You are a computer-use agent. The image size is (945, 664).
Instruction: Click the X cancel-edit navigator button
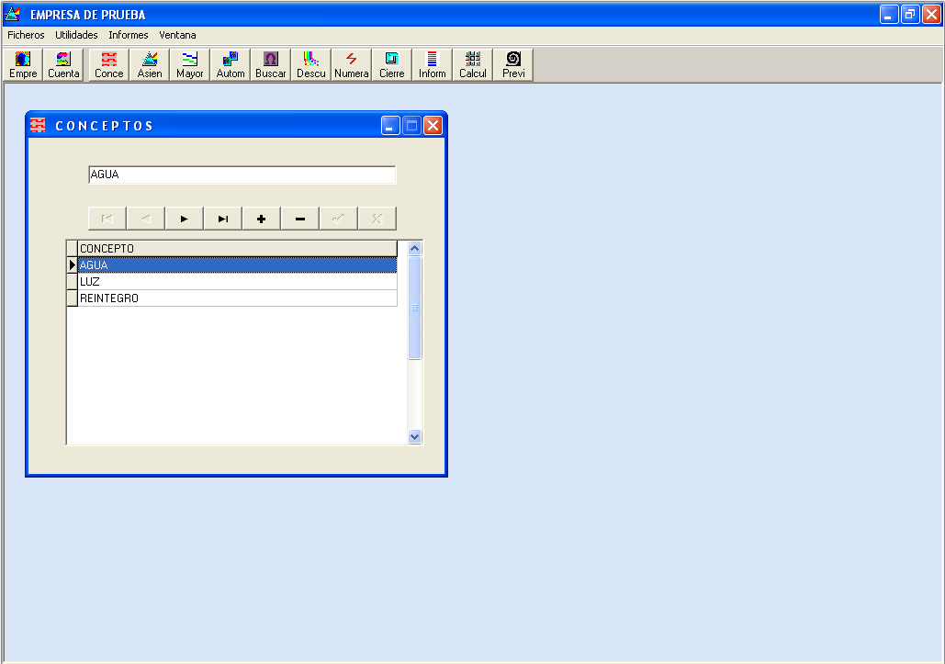coord(377,219)
